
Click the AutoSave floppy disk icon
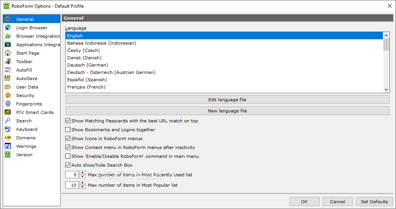8,79
